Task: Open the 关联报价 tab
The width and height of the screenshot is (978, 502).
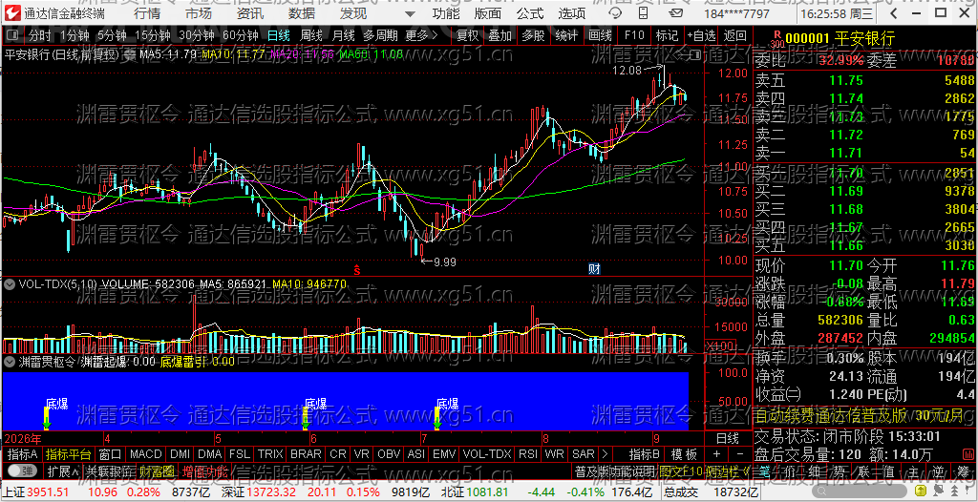Action: point(109,471)
